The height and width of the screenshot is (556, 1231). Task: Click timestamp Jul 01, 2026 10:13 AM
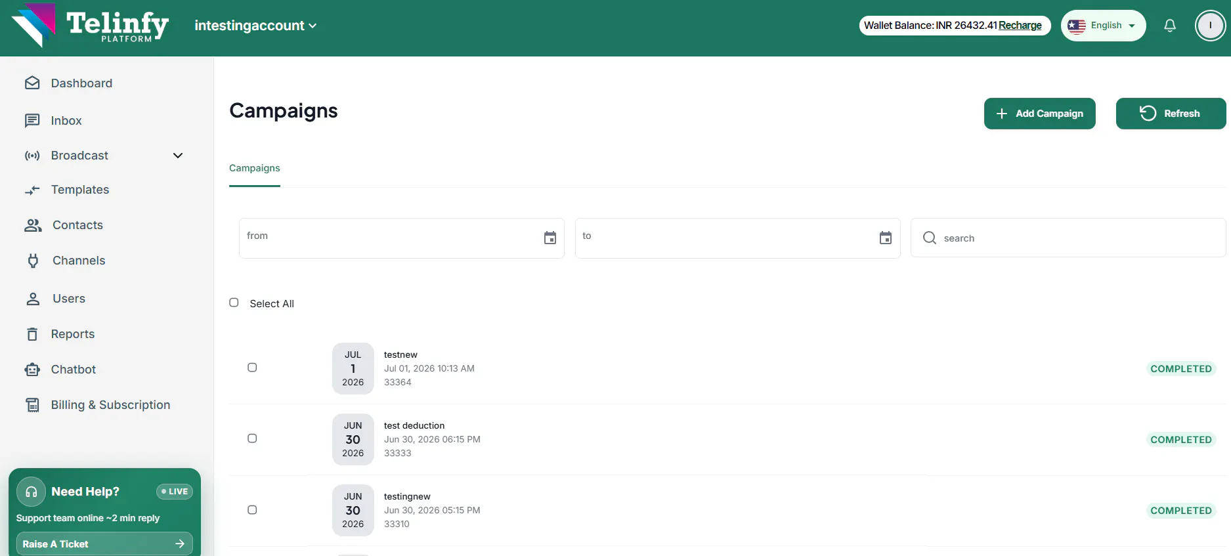(429, 368)
